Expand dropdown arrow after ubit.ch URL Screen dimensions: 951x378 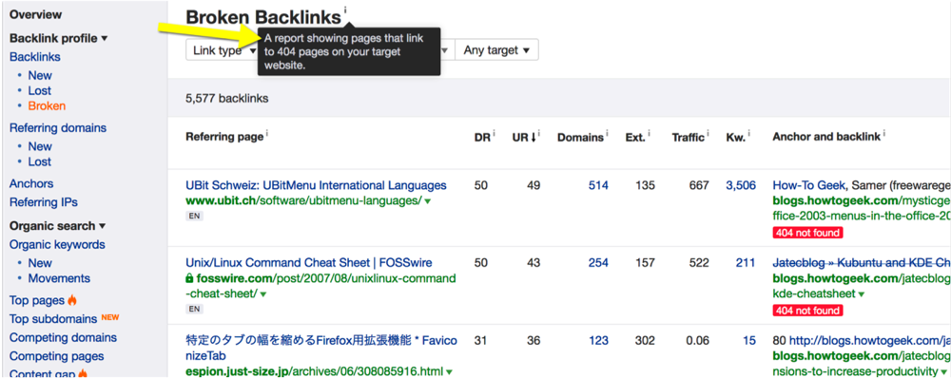coord(427,201)
